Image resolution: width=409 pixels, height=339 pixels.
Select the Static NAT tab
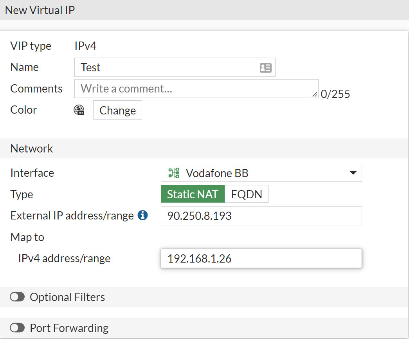[x=193, y=194]
